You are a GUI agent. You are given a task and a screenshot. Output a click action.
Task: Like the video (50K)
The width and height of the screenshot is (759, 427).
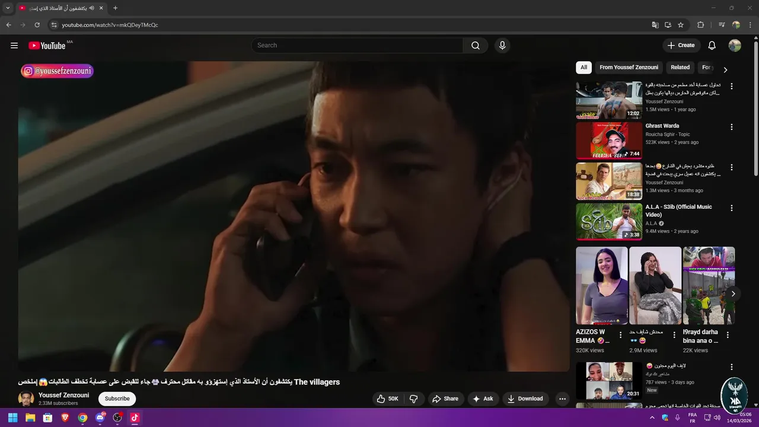pyautogui.click(x=388, y=399)
